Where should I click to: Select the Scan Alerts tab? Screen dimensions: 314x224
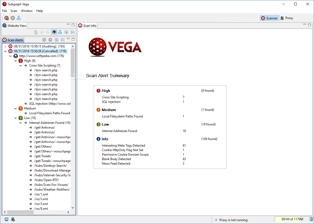click(x=13, y=40)
